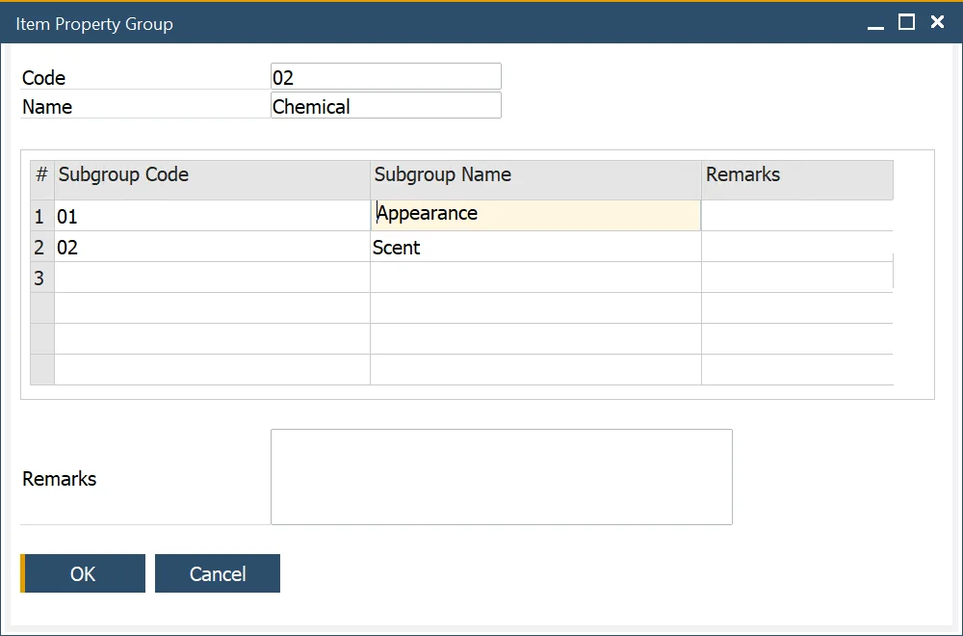Image resolution: width=963 pixels, height=636 pixels.
Task: Click the Remarks cell for Appearance row
Action: point(796,216)
